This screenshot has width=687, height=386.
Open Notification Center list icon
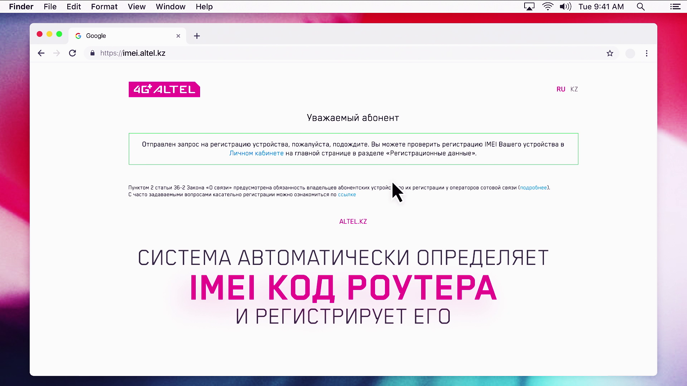tap(675, 7)
